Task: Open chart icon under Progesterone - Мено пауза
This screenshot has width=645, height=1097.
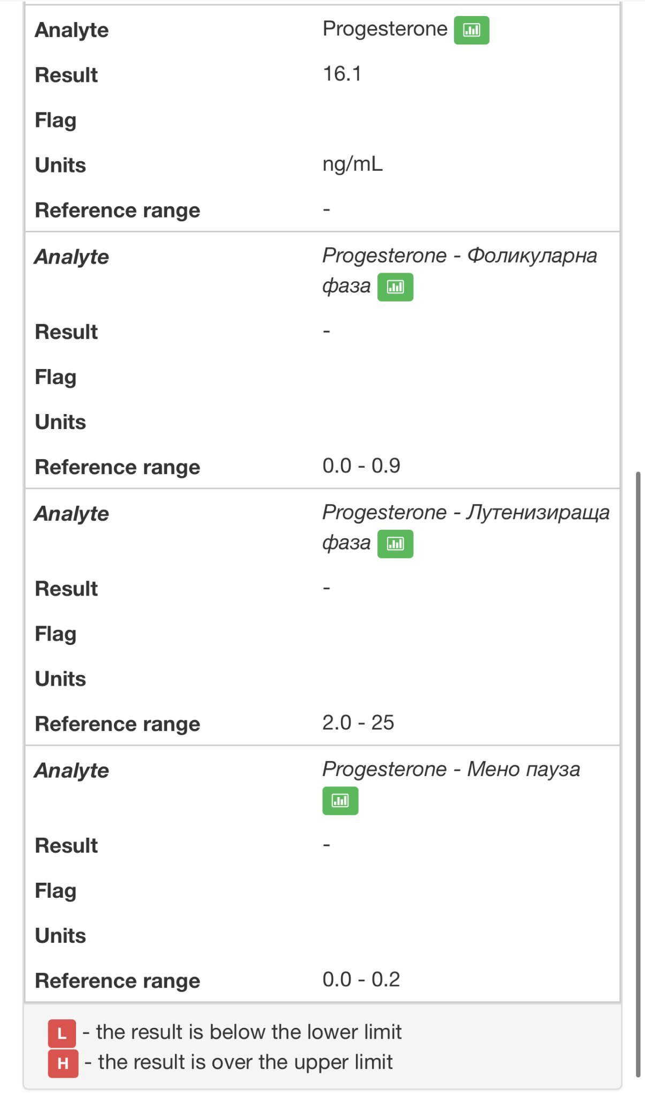Action: point(340,801)
